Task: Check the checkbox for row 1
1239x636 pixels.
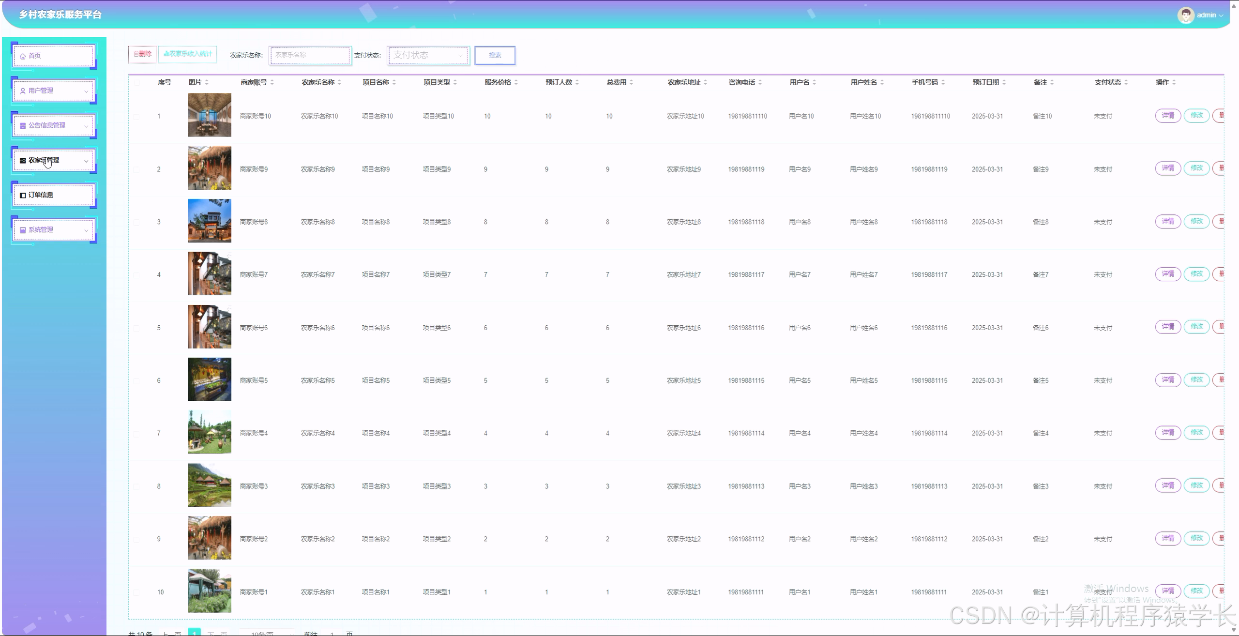Action: pos(136,117)
